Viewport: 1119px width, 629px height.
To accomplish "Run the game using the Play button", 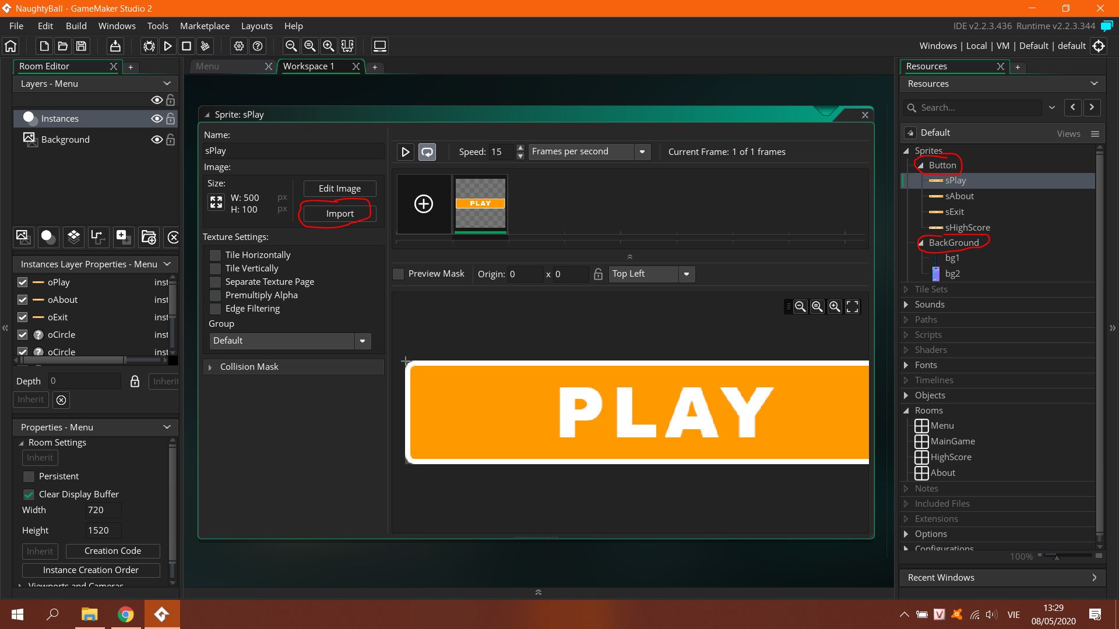I will coord(168,46).
